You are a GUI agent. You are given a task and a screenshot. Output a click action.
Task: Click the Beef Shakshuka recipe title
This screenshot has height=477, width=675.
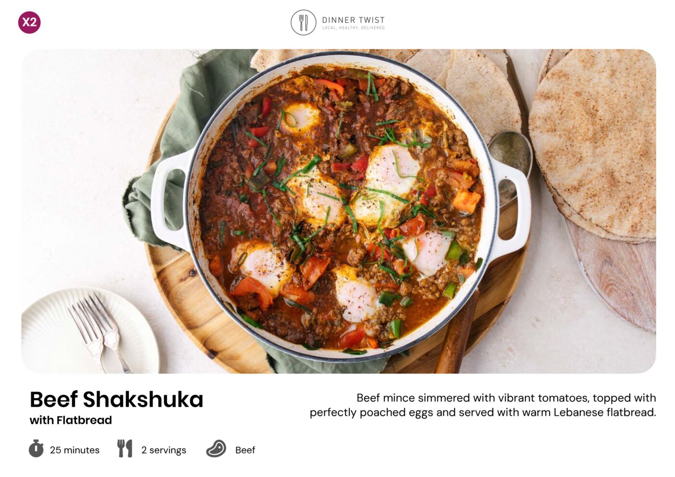pyautogui.click(x=116, y=399)
